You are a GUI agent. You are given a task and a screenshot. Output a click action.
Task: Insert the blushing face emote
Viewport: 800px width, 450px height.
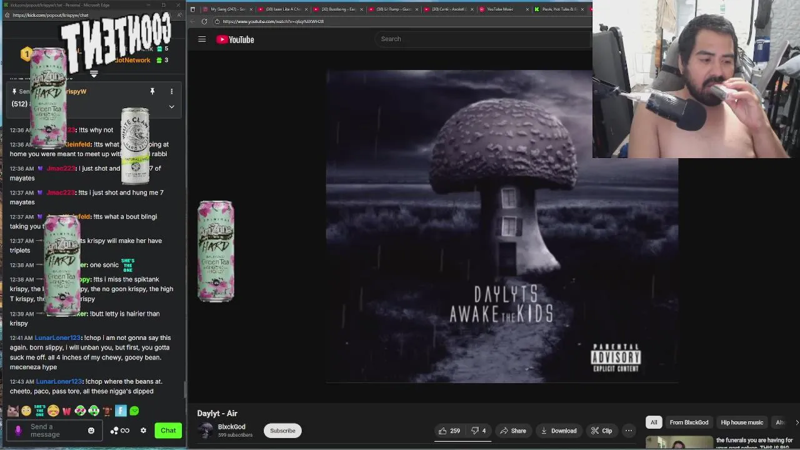[53, 411]
